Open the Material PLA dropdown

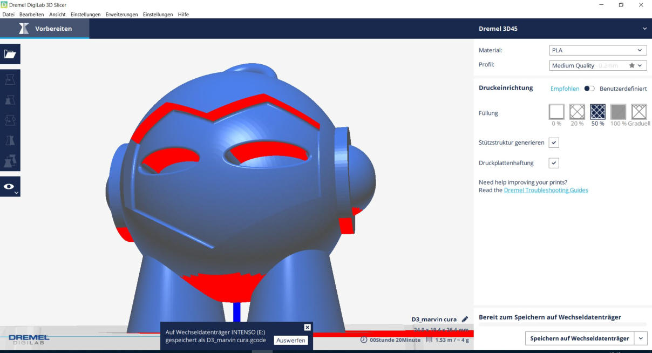(597, 50)
